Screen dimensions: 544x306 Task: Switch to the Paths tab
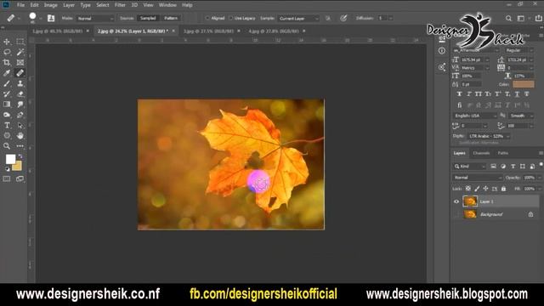[x=502, y=153]
